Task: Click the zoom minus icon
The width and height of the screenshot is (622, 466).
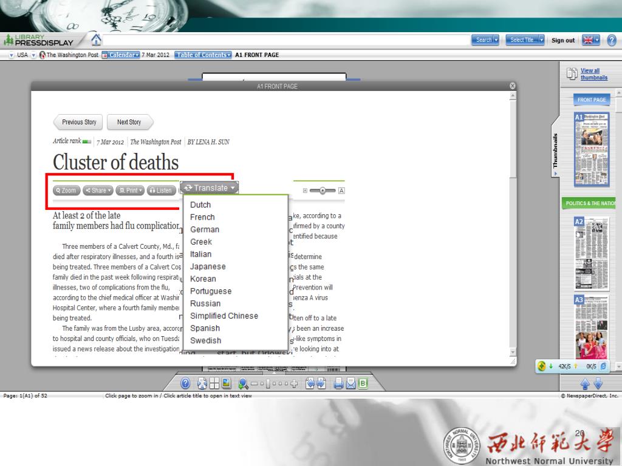Action: pyautogui.click(x=255, y=383)
